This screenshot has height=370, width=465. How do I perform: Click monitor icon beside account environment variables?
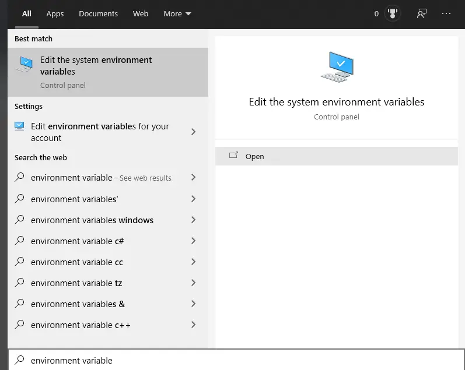click(x=19, y=126)
